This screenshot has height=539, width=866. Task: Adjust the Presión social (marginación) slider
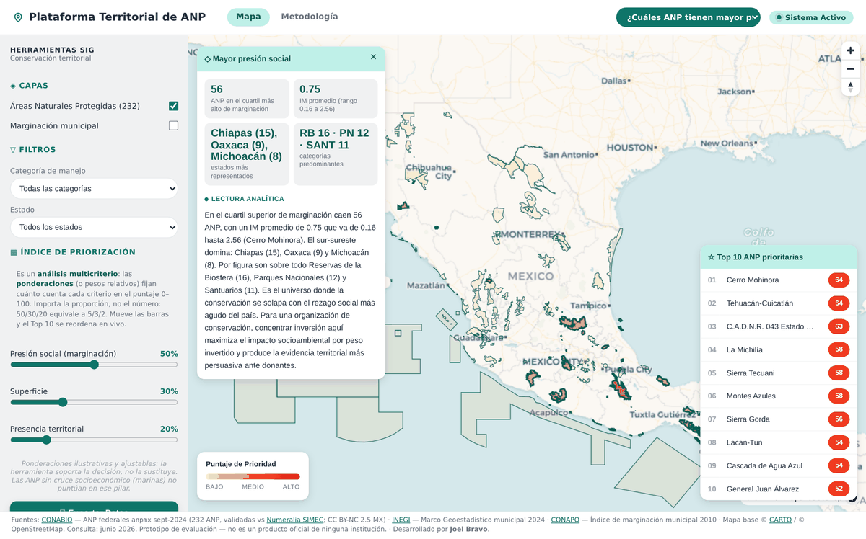94,365
